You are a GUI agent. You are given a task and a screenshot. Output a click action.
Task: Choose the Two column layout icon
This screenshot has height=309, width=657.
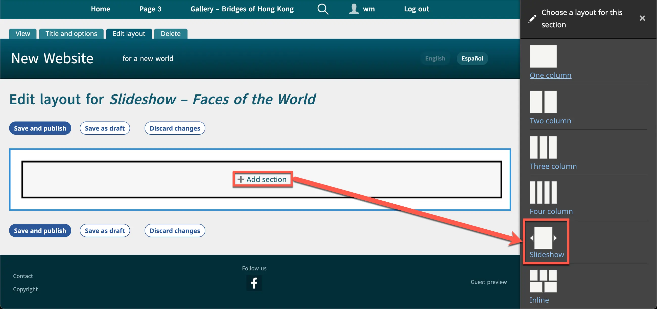click(x=543, y=102)
